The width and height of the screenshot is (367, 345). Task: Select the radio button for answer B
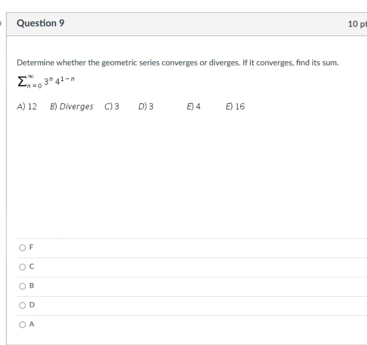pyautogui.click(x=22, y=286)
